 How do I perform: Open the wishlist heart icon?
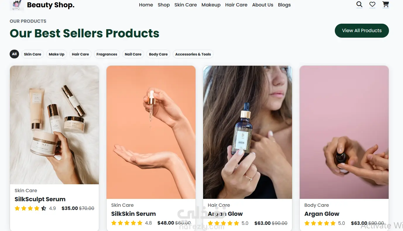pyautogui.click(x=372, y=4)
